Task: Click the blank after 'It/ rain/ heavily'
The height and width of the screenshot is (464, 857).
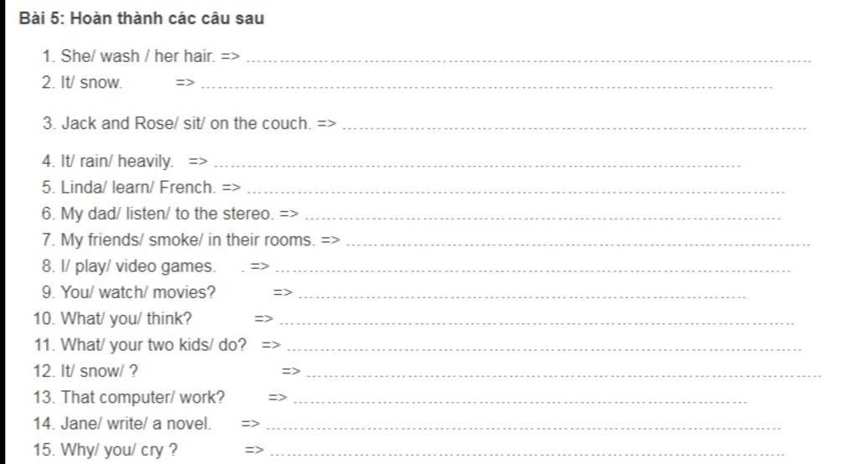Action: tap(477, 165)
